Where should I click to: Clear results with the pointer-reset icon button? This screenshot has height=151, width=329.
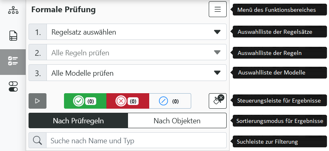(x=218, y=101)
